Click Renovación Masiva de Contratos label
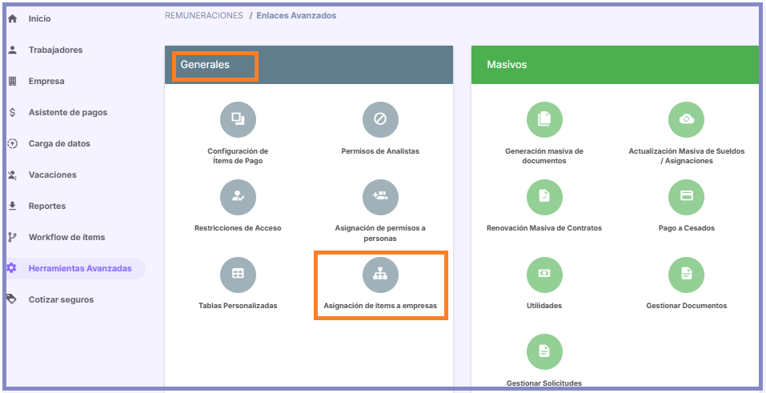This screenshot has height=393, width=766. (x=544, y=228)
